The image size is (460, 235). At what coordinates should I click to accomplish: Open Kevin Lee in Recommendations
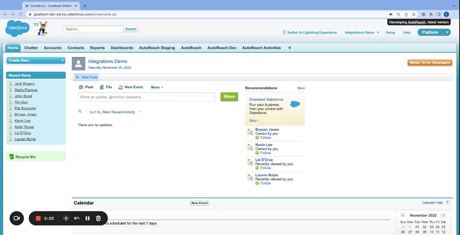click(264, 145)
